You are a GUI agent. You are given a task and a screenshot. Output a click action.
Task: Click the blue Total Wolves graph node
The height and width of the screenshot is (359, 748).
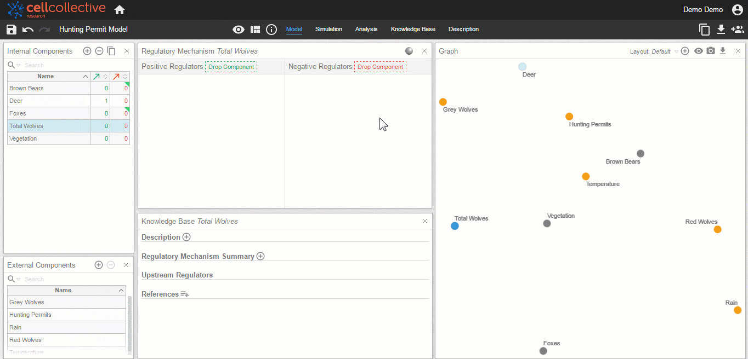(x=455, y=226)
